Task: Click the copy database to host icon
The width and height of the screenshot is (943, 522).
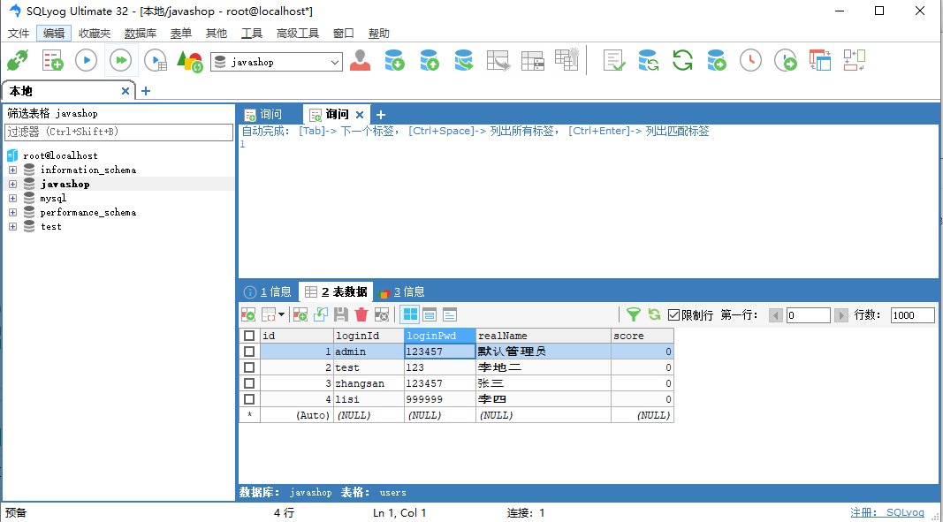Action: coord(464,61)
